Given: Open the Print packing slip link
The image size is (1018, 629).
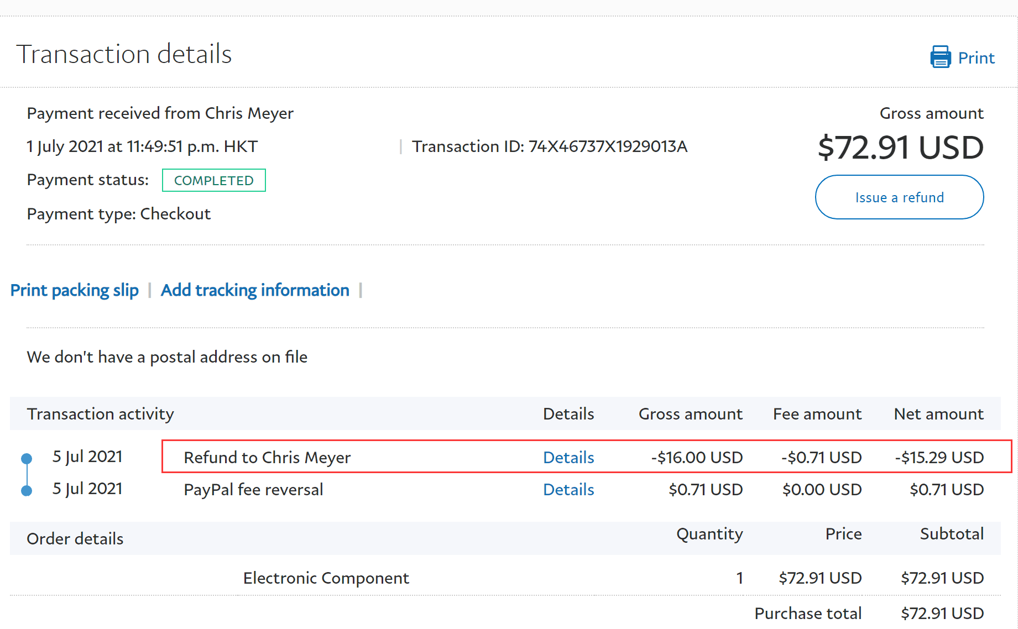Looking at the screenshot, I should 75,290.
